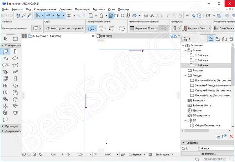Choose the Beam tool
This screenshot has height=162, width=235.
[x=5, y=58]
